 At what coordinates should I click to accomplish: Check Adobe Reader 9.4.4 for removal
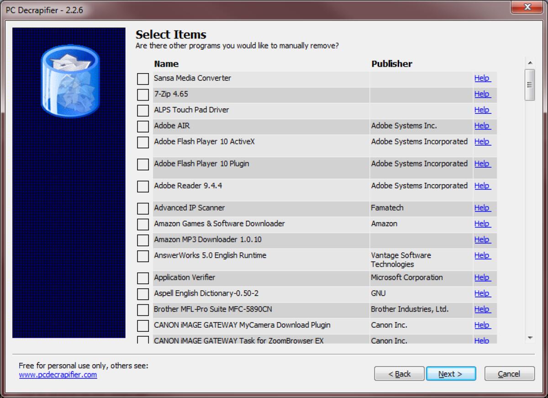(142, 186)
